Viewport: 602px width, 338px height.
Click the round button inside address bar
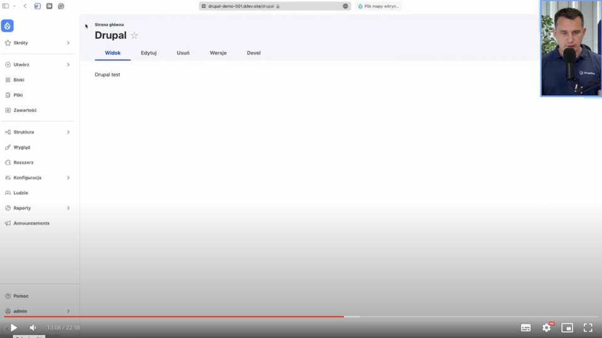[x=345, y=6]
